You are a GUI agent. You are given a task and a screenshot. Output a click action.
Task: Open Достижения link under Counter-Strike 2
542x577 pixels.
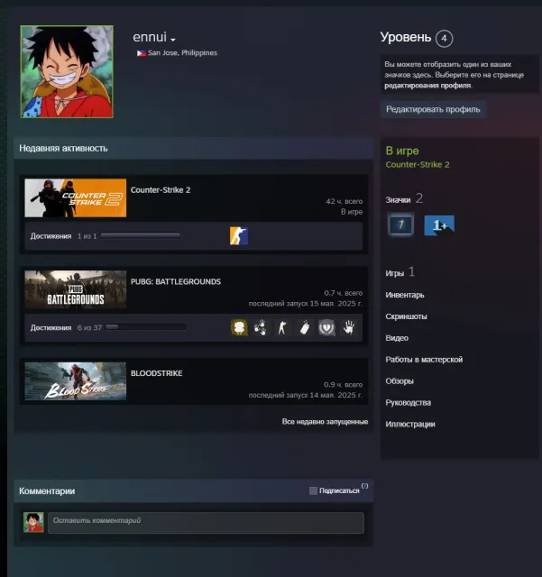51,236
